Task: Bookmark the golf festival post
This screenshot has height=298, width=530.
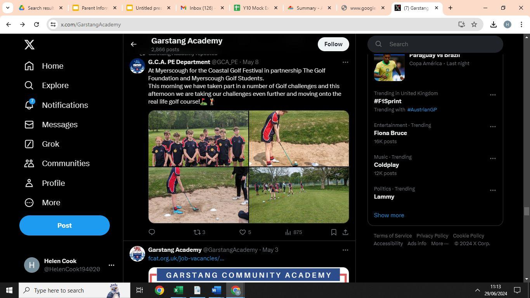Action: (334, 232)
